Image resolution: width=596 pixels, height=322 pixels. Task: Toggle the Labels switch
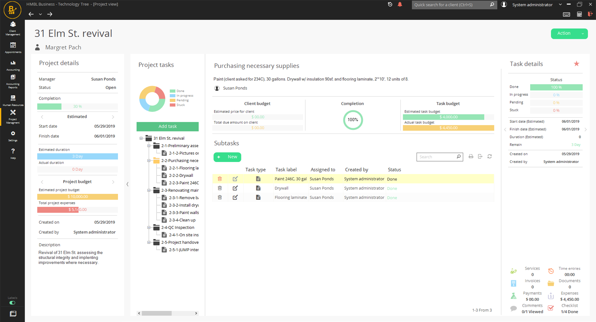[x=13, y=303]
